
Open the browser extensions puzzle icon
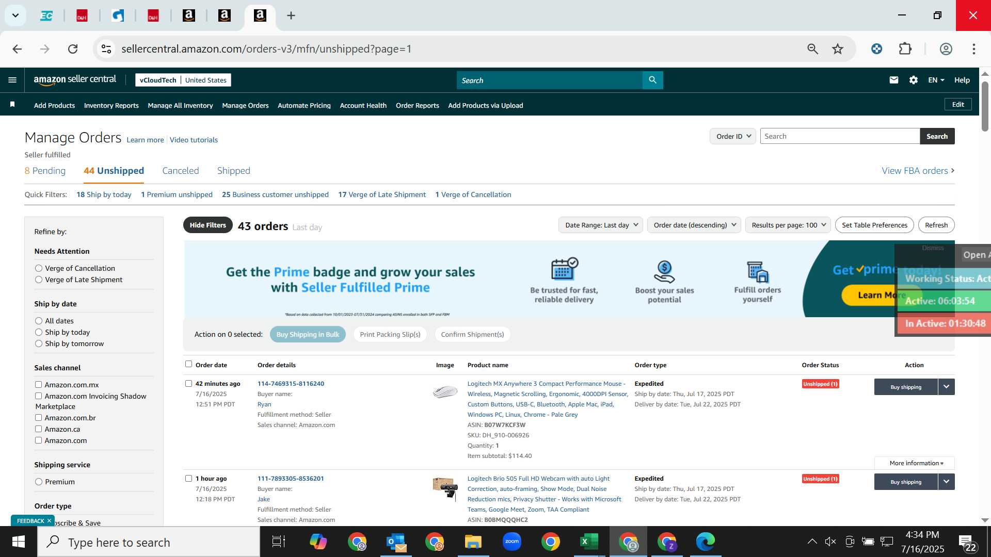pyautogui.click(x=905, y=49)
